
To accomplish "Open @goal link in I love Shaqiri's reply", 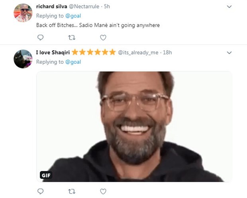I will coord(73,62).
